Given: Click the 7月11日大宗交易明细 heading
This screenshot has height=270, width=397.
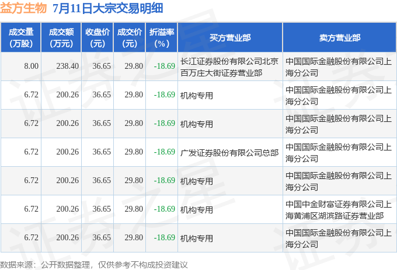Looking at the screenshot, I should (108, 8).
